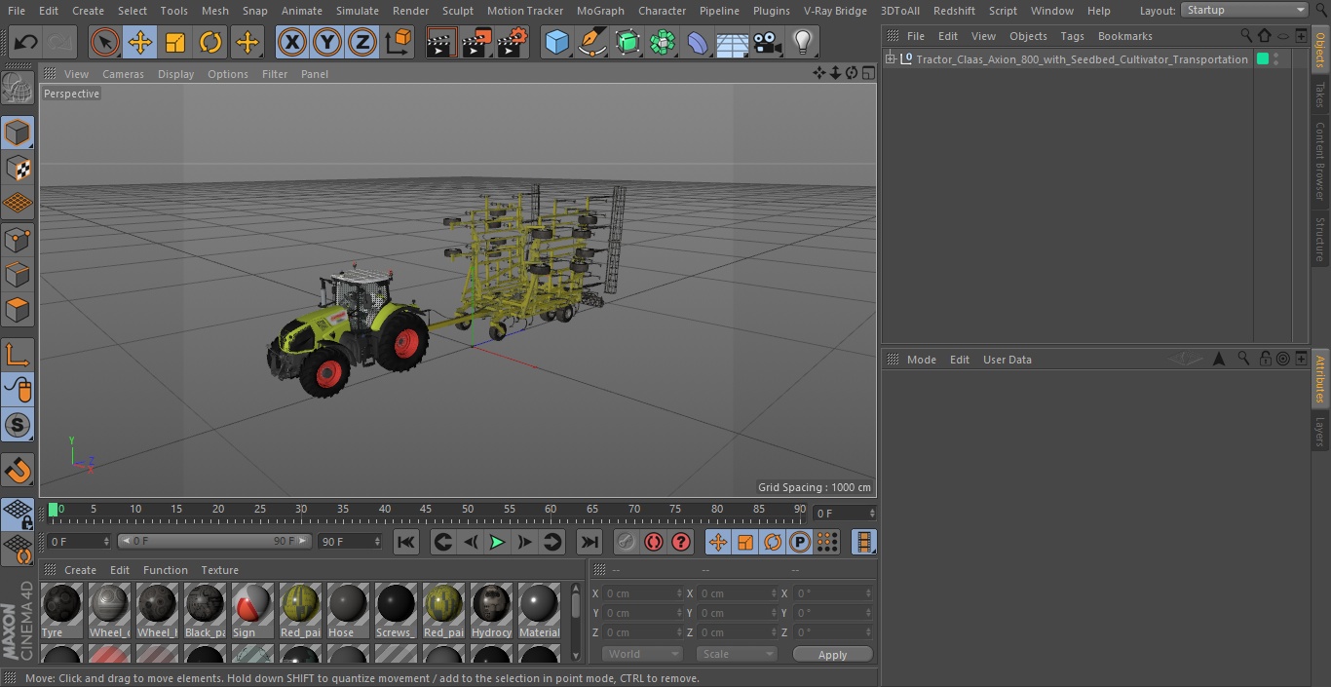Toggle X axis lock
The image size is (1331, 687).
pos(292,42)
